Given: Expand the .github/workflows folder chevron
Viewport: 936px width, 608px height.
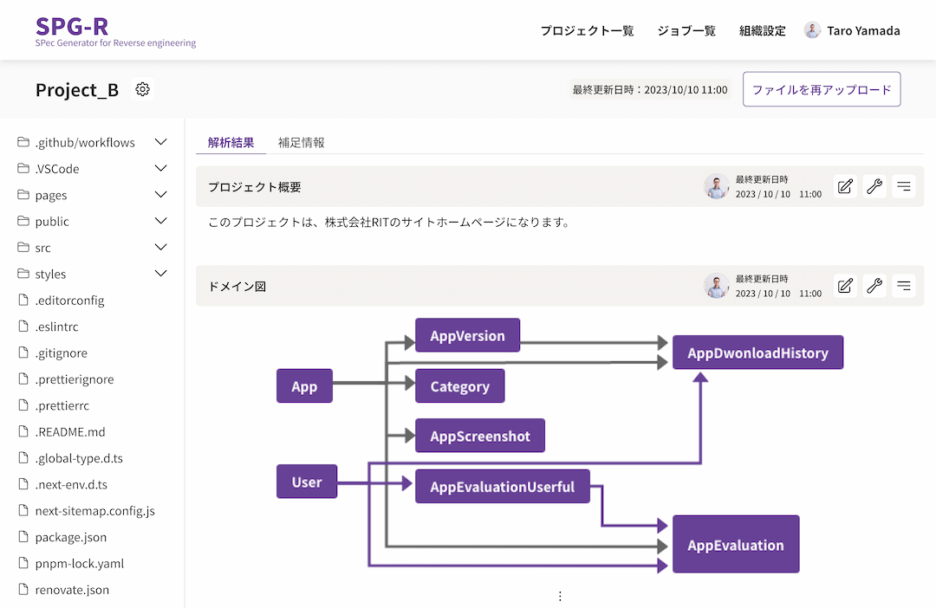Looking at the screenshot, I should tap(160, 142).
